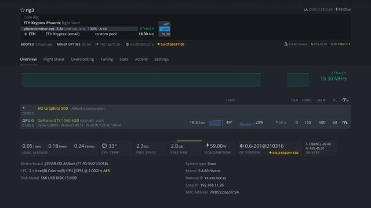Click the tuning gauge icon in the GPU table header
The height and width of the screenshot is (208, 371).
click(x=345, y=100)
